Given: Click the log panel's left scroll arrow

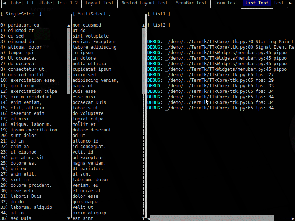Looking at the screenshot, I should [x=148, y=218].
